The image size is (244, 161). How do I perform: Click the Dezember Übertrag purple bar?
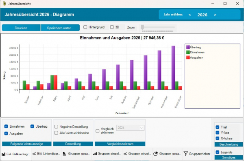click(173, 67)
